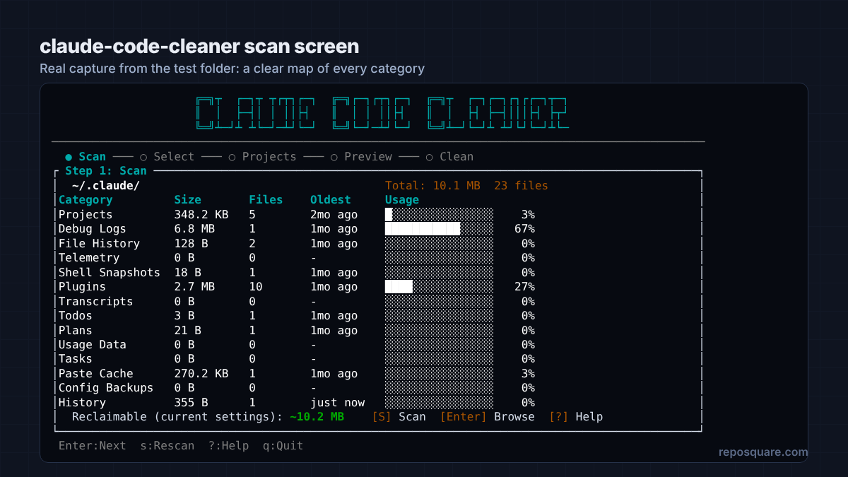Select the Debug Logs row
Image resolution: width=848 pixels, height=477 pixels.
(297, 229)
